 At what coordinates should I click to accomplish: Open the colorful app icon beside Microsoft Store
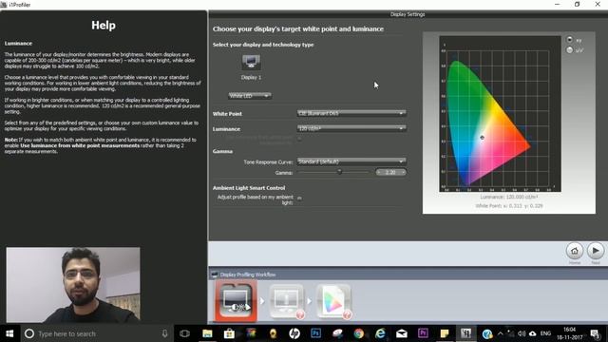251,333
